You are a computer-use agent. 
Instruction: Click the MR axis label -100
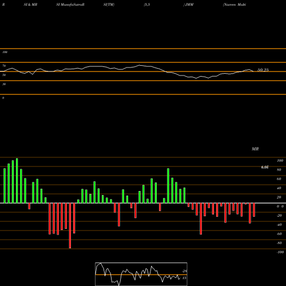click(x=280, y=252)
